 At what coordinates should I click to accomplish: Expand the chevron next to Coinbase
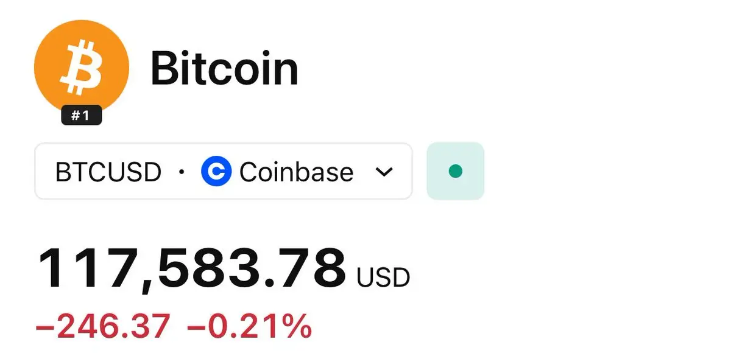pos(384,172)
